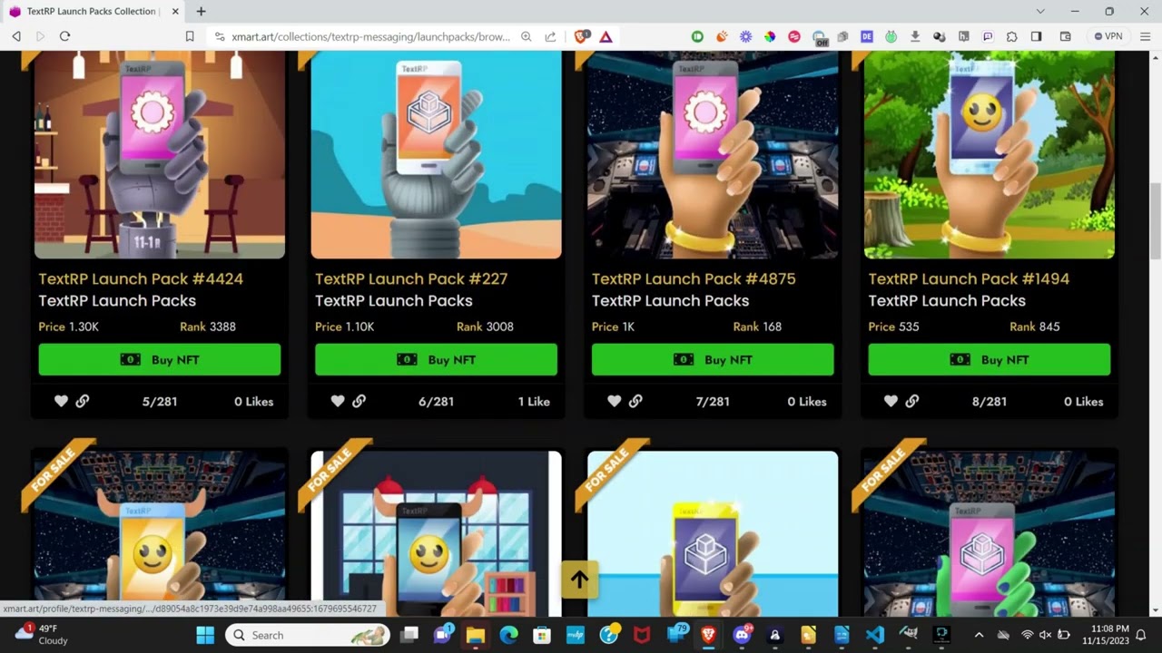Screen dimensions: 1162x653
Task: Open Launch Pack #1494 forest thumbnail
Action: point(990,154)
